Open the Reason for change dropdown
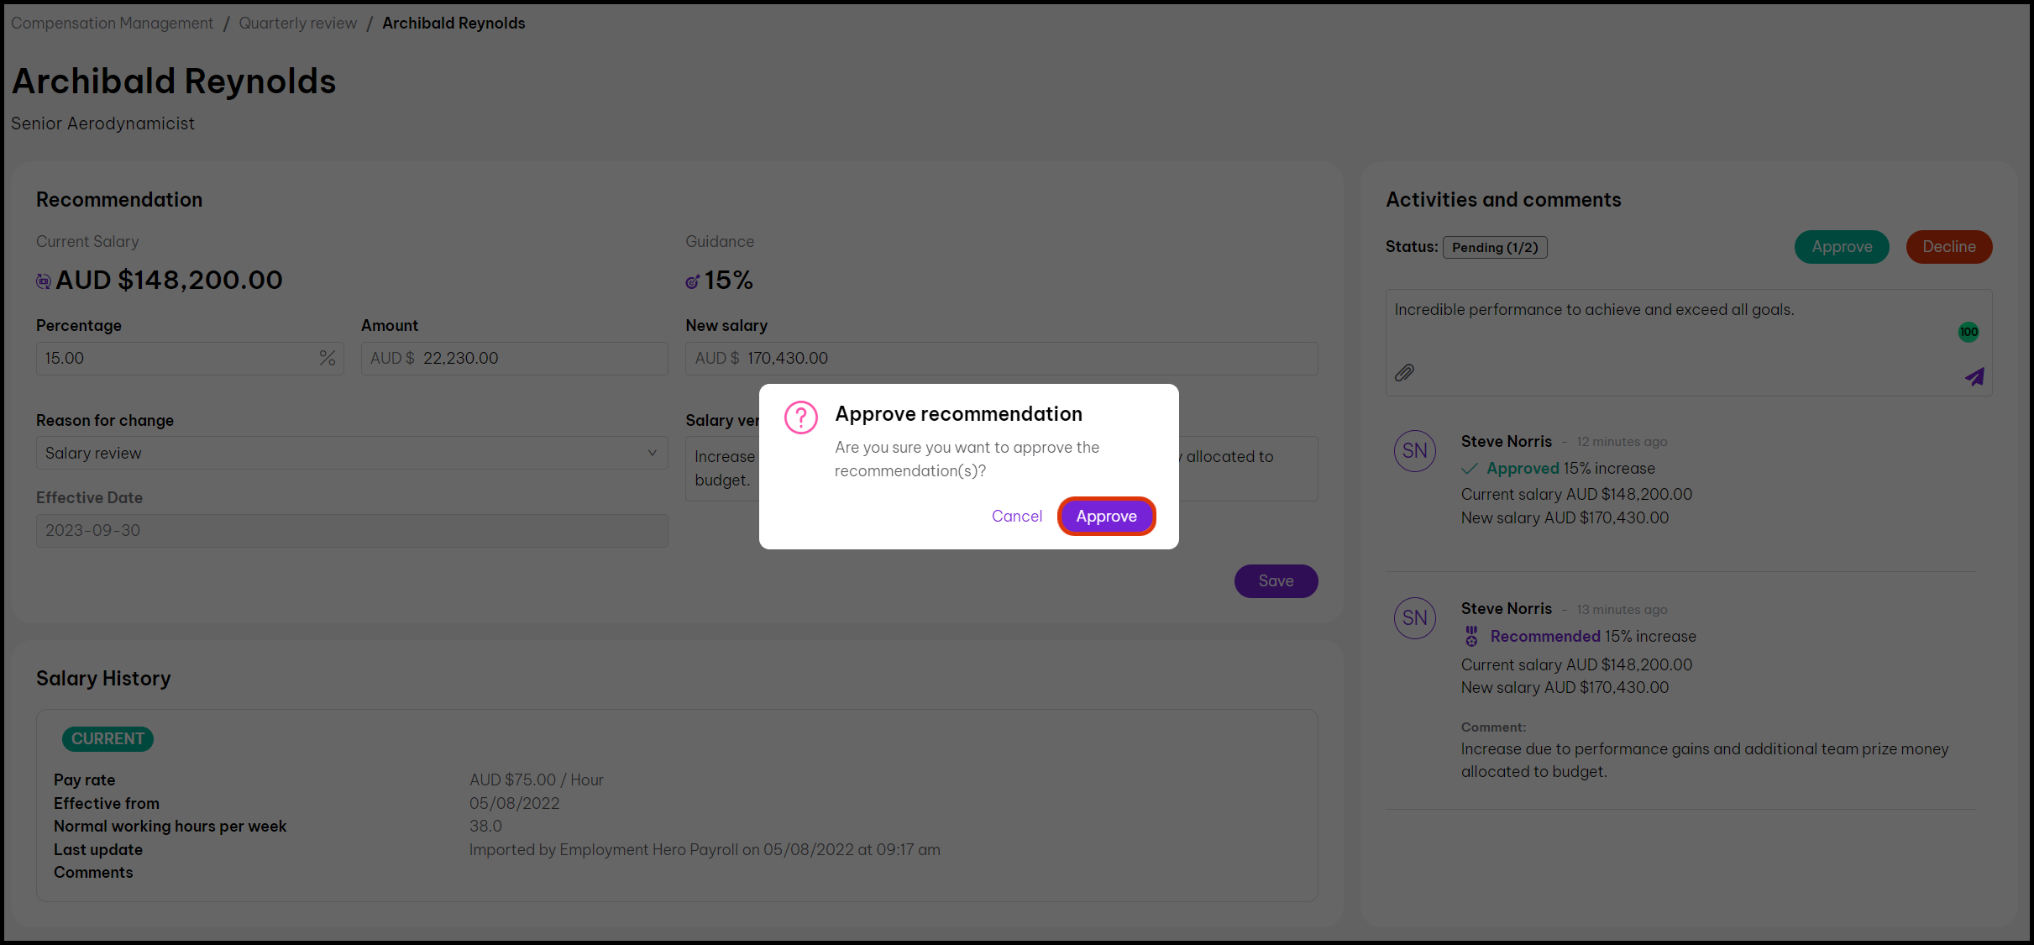 pos(351,454)
